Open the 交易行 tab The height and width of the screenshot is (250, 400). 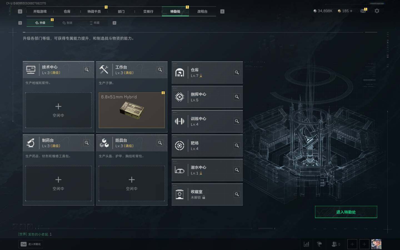point(148,11)
